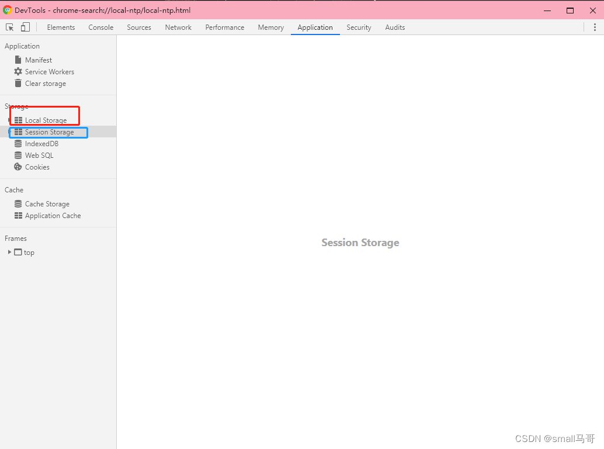Switch to the Network tab

coord(178,27)
